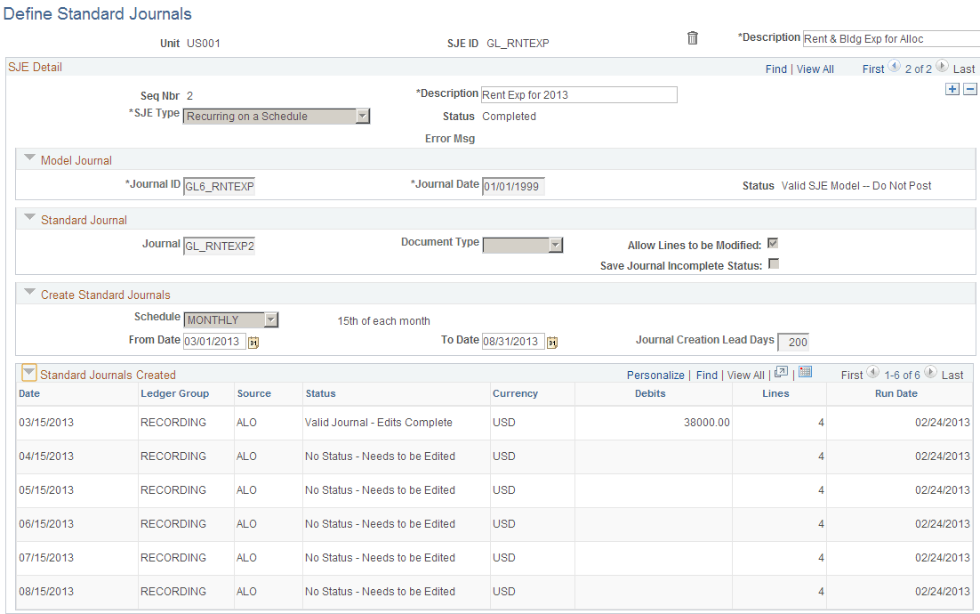
Task: Click the To Date field 08/31/2013
Action: tap(513, 342)
